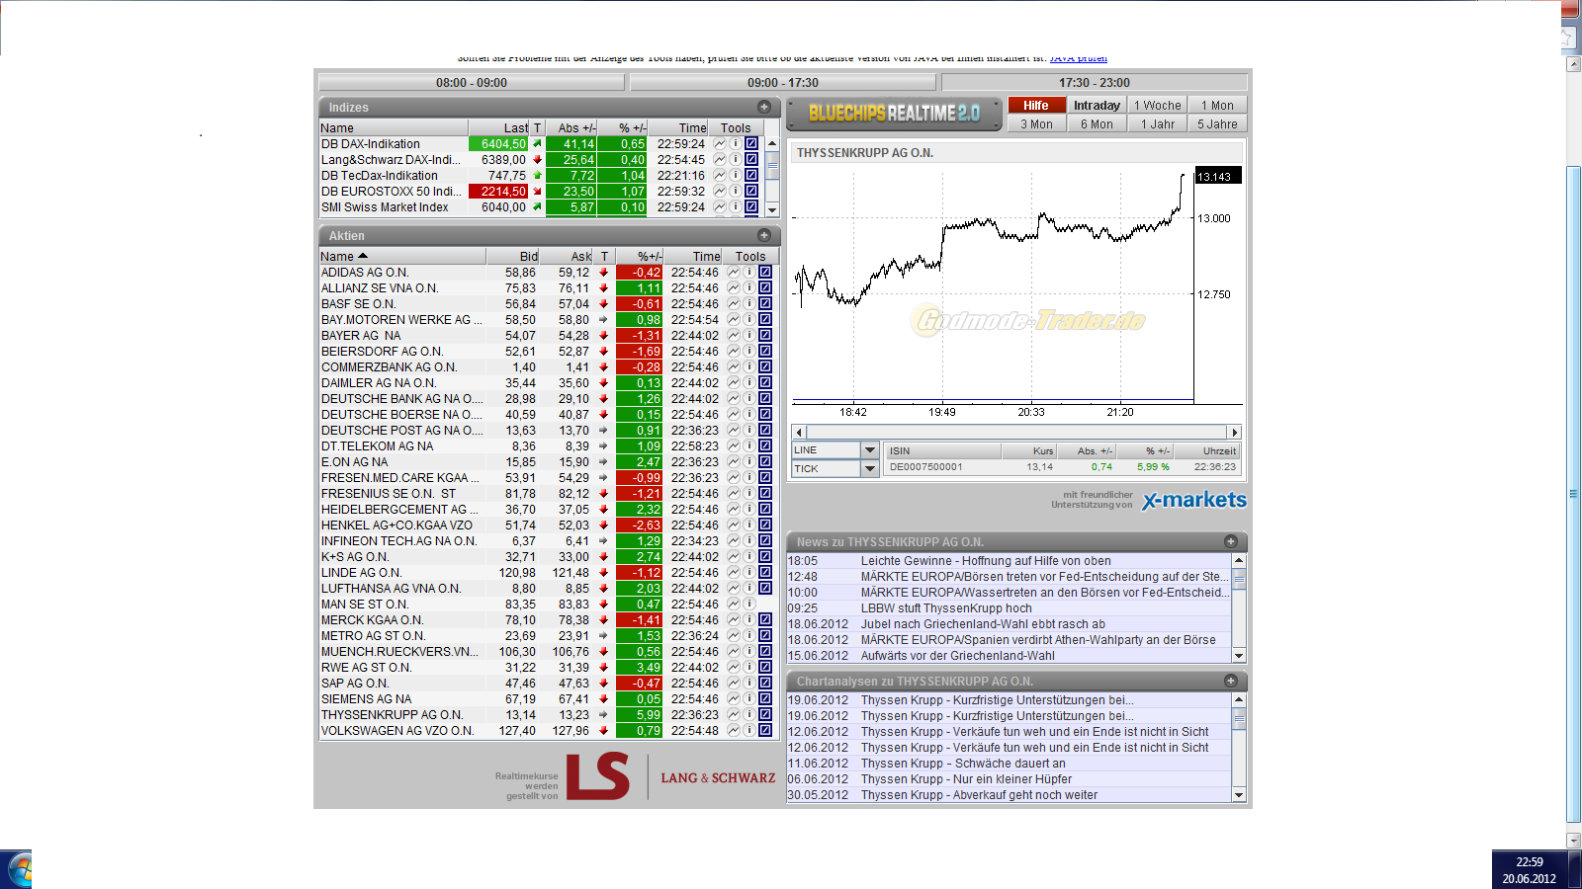This screenshot has width=1582, height=889.
Task: Open the Windows taskbar clock
Action: click(1530, 870)
